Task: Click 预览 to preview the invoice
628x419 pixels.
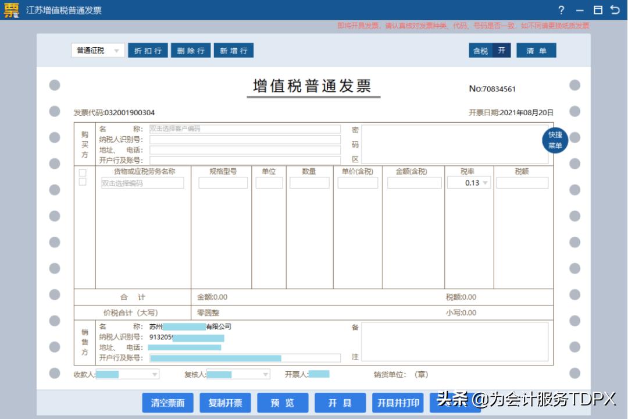Action: pyautogui.click(x=283, y=402)
